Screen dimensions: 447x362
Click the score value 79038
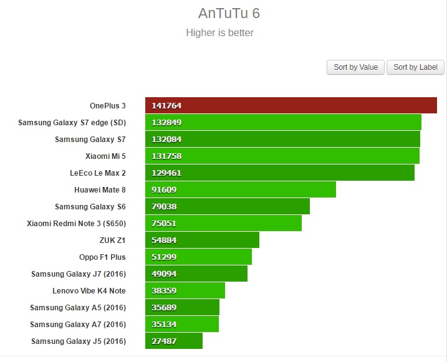164,206
